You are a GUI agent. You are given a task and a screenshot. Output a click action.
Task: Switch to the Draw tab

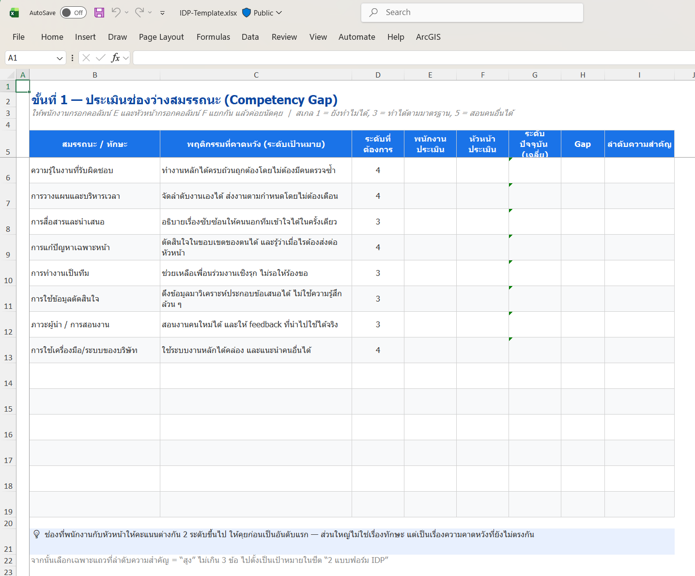pos(117,37)
